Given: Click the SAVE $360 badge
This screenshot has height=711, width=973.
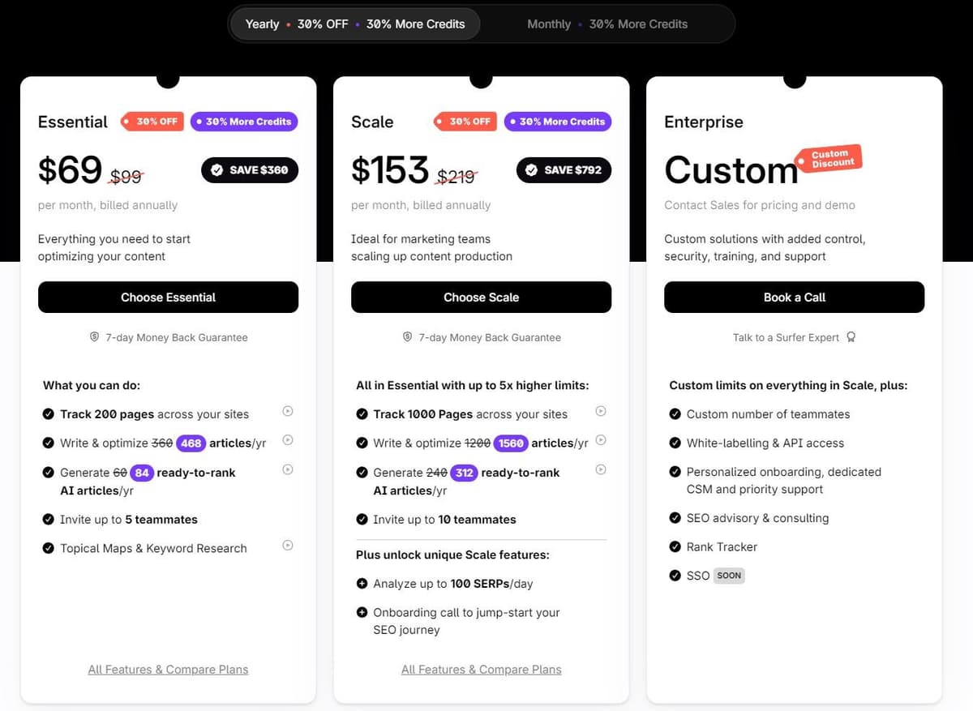Looking at the screenshot, I should coord(250,170).
